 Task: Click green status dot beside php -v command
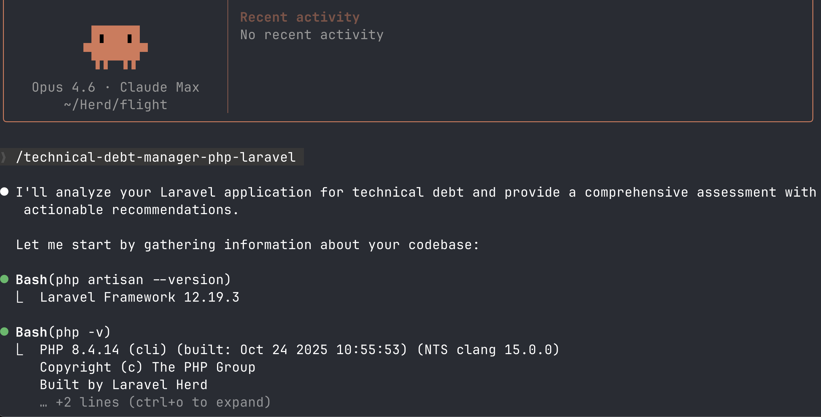click(x=4, y=332)
